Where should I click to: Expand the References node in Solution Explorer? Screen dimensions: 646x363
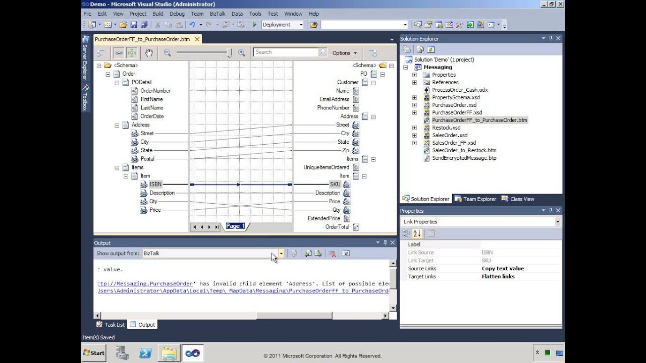[414, 82]
